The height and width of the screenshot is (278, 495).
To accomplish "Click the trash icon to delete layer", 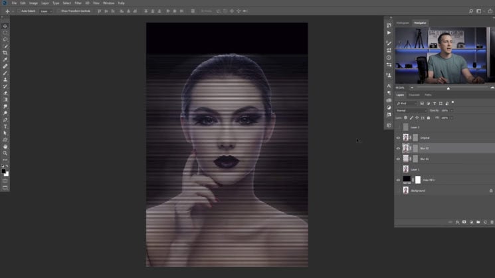I will [492, 222].
